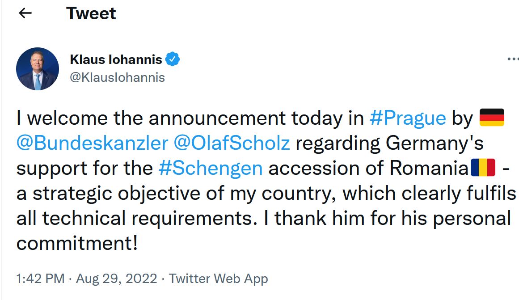Open the #Prague hashtag

[408, 118]
